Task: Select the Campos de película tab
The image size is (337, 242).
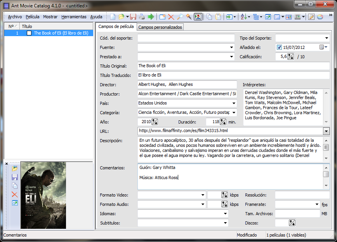Action: pyautogui.click(x=116, y=26)
